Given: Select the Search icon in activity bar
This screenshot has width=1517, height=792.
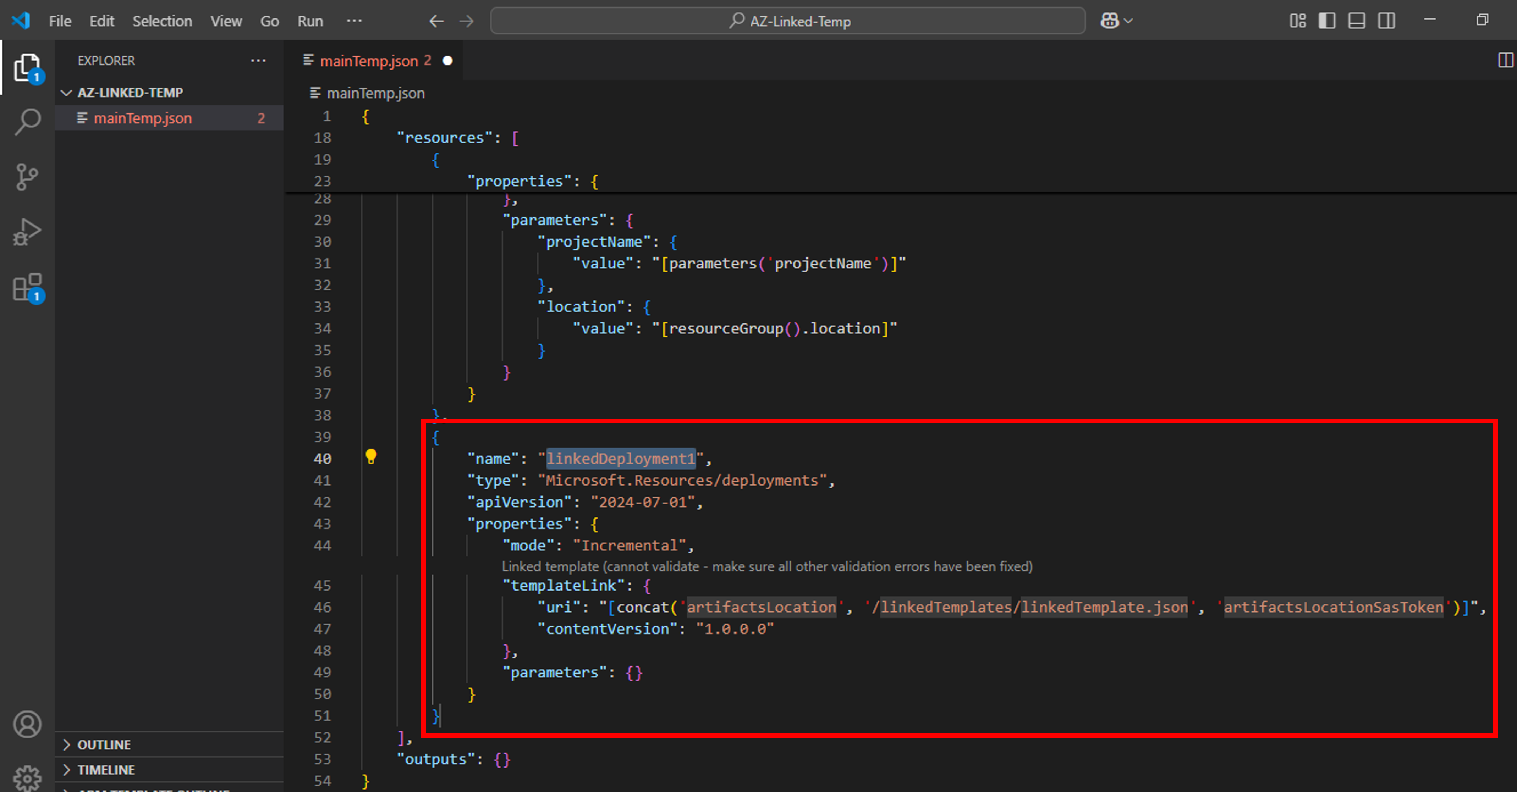Looking at the screenshot, I should coord(27,121).
